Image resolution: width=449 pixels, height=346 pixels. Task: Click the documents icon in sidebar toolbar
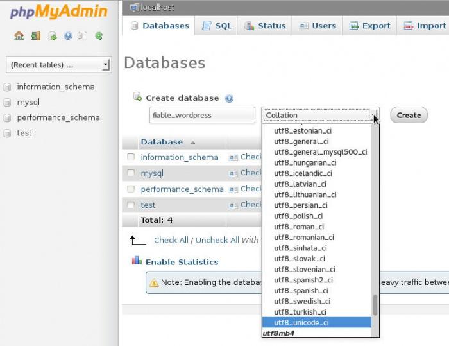[82, 36]
